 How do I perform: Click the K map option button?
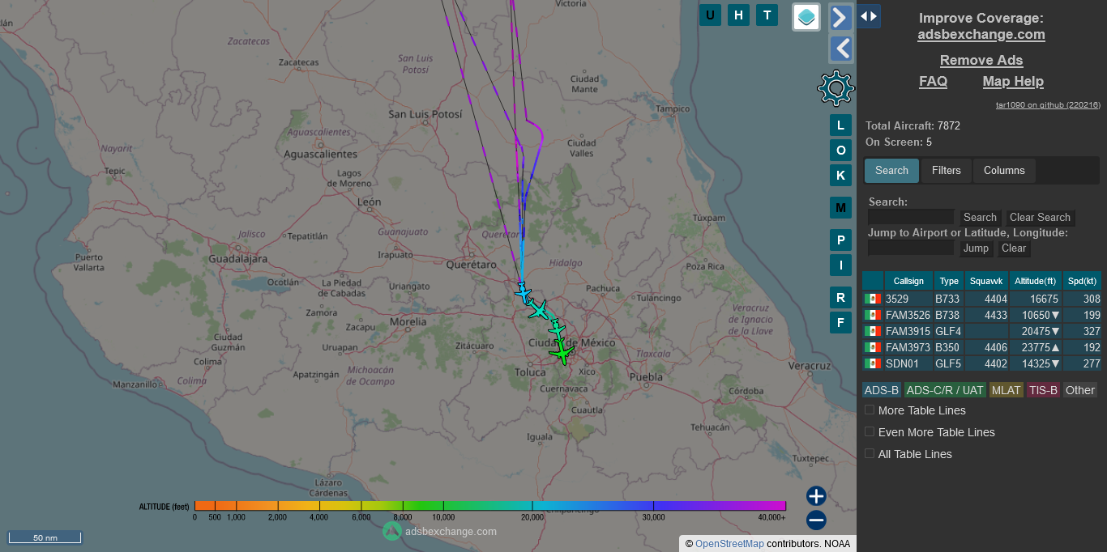click(840, 176)
